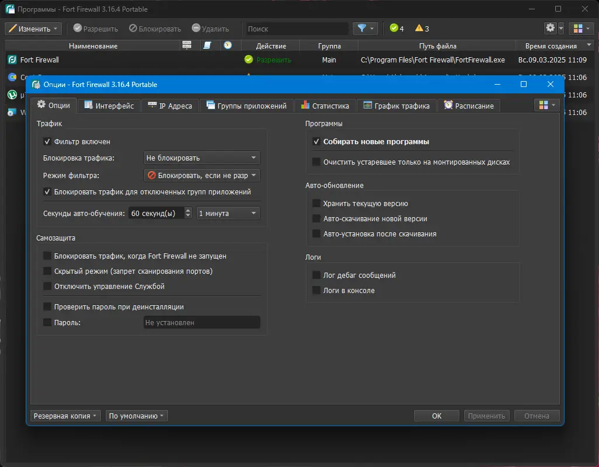Enable "Хранить текущую версию" checkbox
599x467 pixels.
[x=316, y=203]
